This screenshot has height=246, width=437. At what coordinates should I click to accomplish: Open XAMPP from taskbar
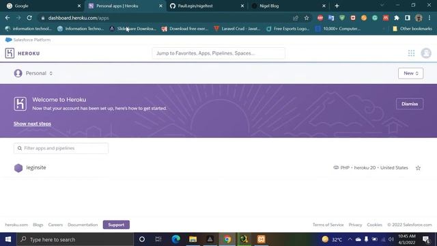tap(261, 239)
